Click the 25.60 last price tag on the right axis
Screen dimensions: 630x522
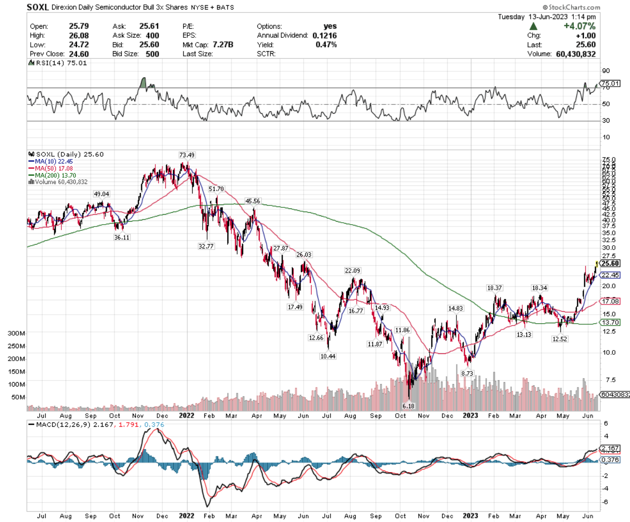(x=610, y=263)
